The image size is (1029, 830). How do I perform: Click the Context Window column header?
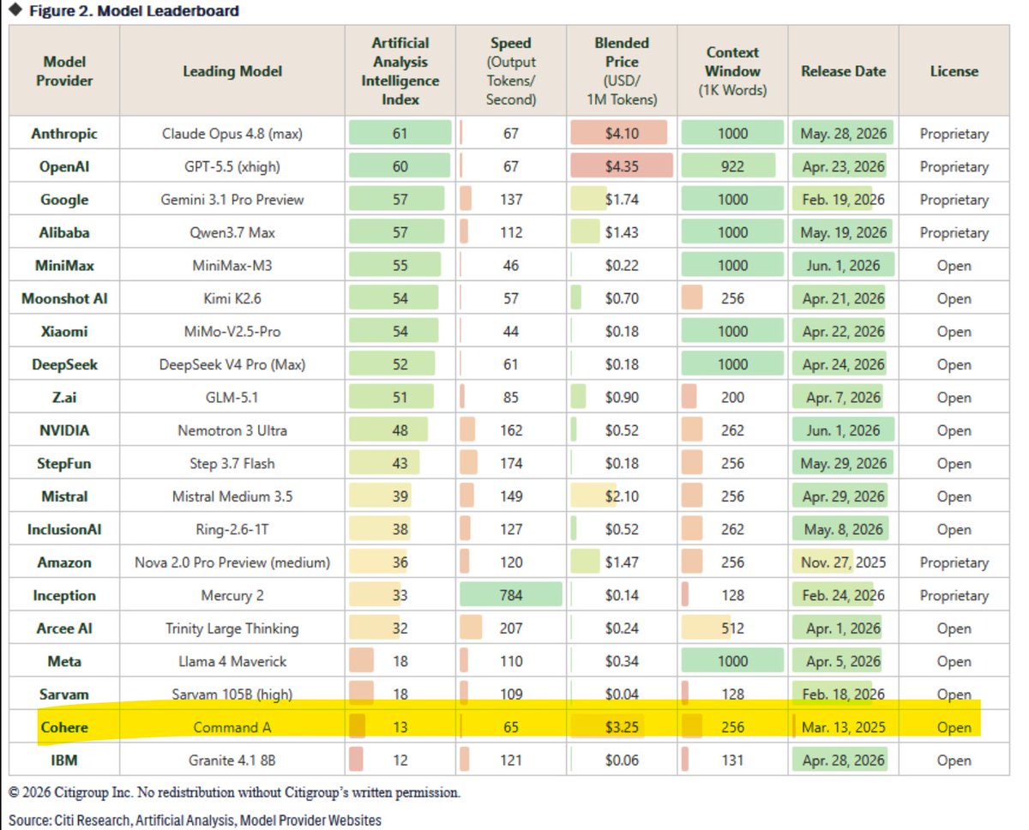pos(732,71)
